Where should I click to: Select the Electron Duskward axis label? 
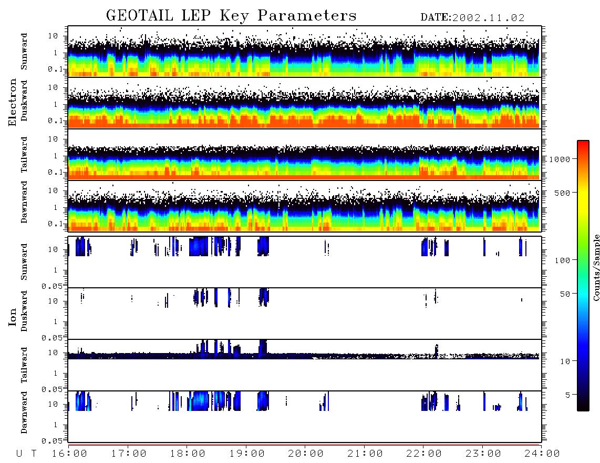[x=24, y=100]
